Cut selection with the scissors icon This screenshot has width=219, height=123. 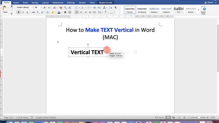pyautogui.click(x=12, y=6)
